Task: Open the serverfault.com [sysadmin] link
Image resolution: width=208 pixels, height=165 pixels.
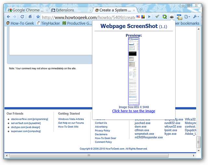Action: tap(26, 123)
